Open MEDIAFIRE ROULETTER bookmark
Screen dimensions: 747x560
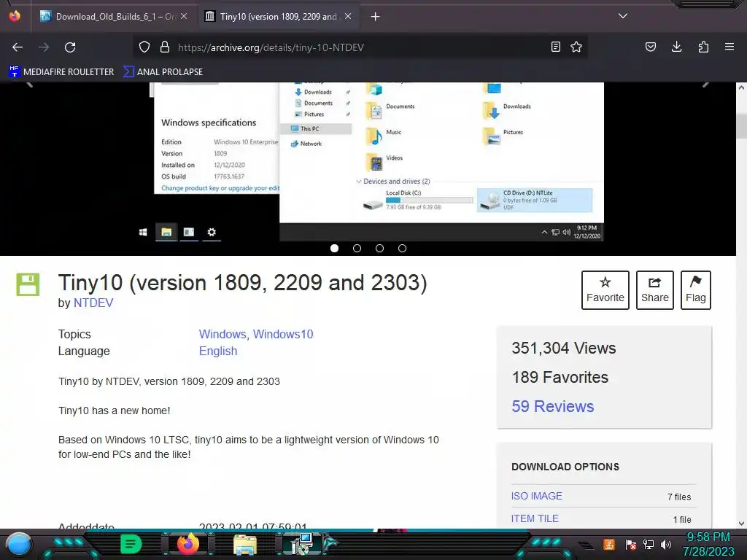coord(61,72)
